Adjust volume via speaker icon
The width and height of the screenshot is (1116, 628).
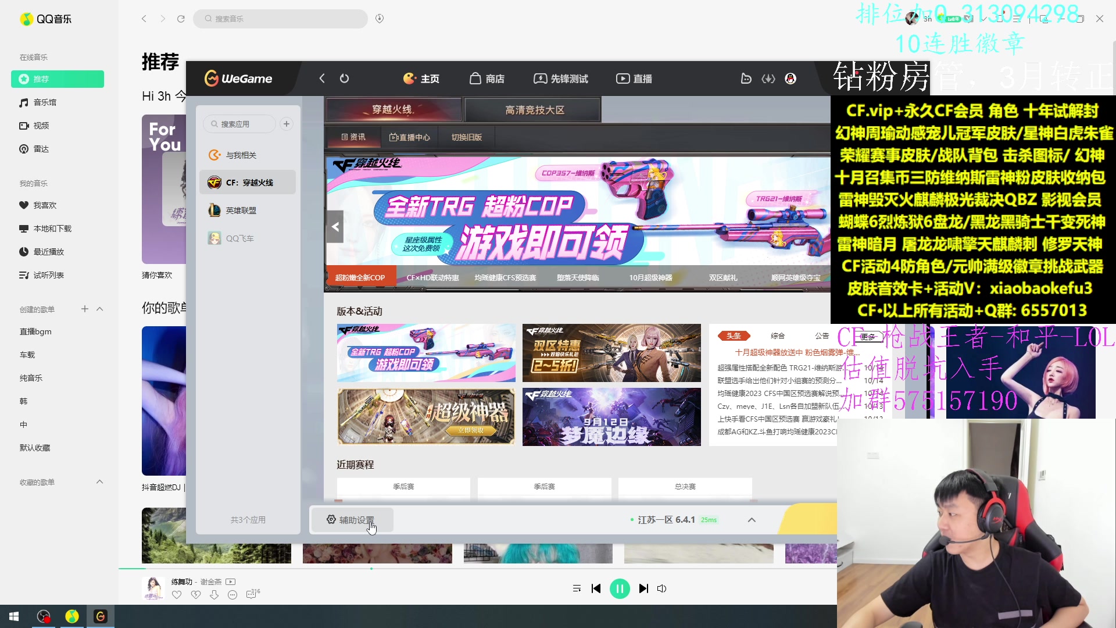(661, 588)
